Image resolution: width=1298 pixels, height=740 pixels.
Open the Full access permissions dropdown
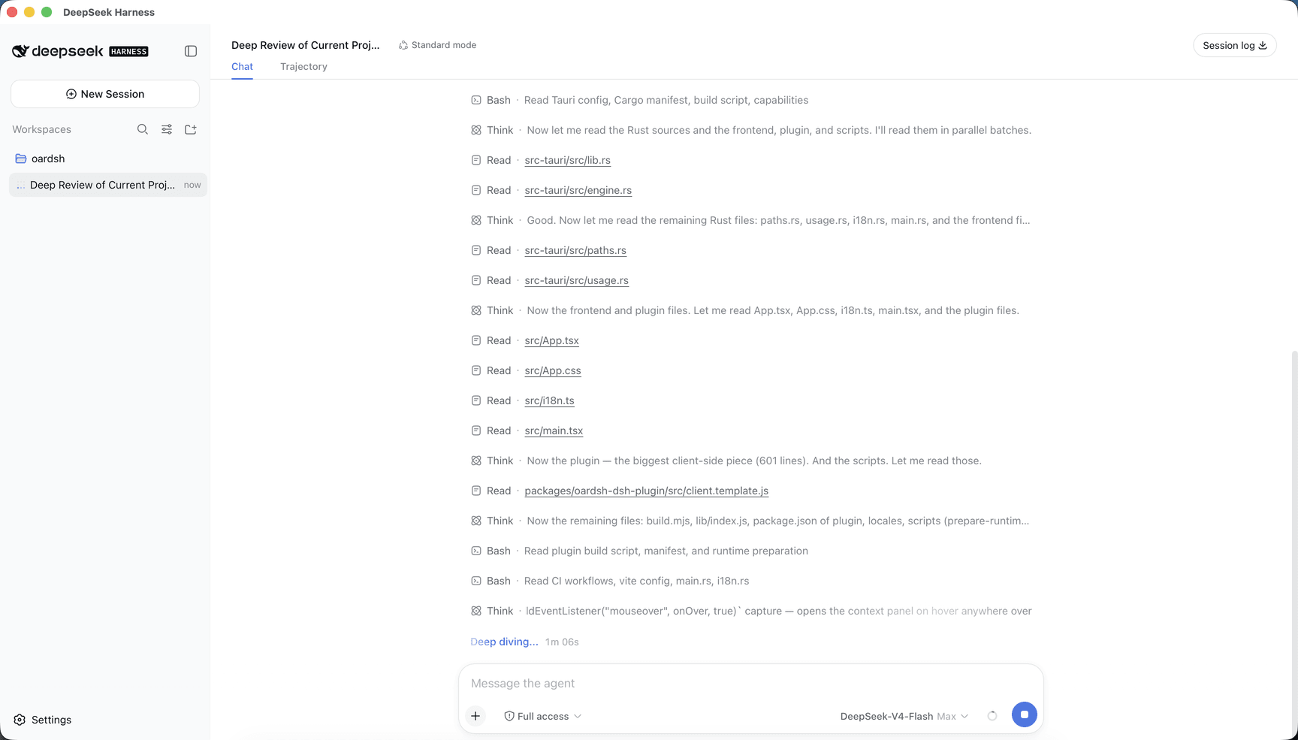[543, 716]
